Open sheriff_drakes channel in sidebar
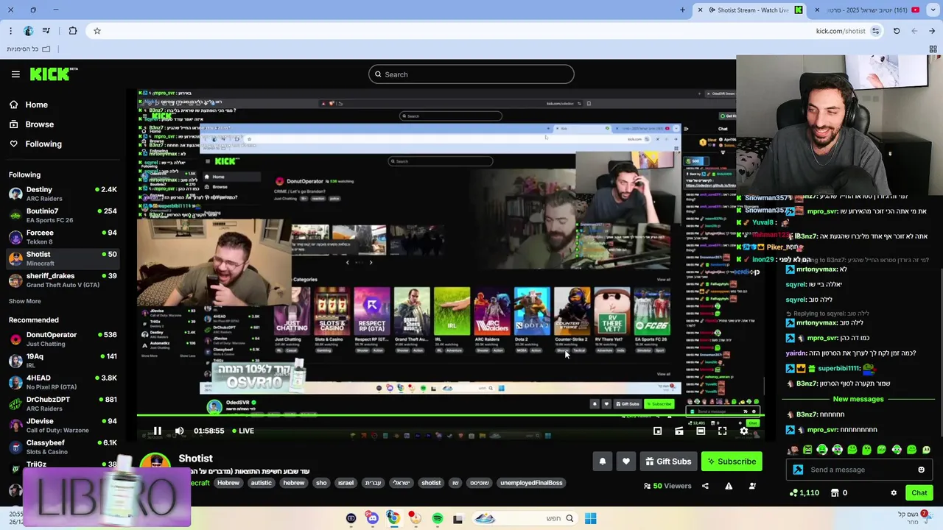This screenshot has height=530, width=943. [x=63, y=280]
